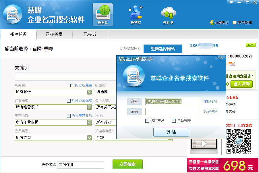Switch to the 已完成 tab
This screenshot has width=259, height=173.
click(x=90, y=34)
